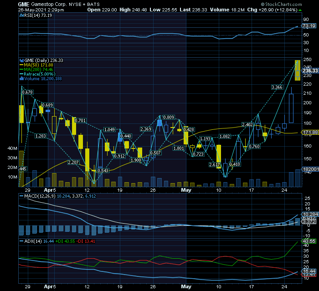Click the 0.701 retracement label

80,120
